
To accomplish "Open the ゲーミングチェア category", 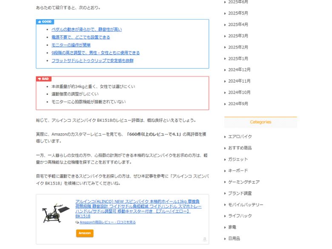I will pos(244,182).
